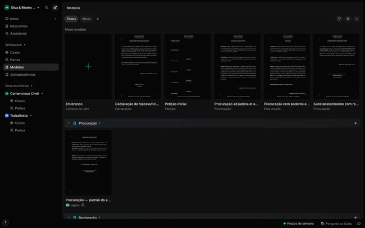This screenshot has width=365, height=228.
Task: Open the Silva & Ribeiro workspace switcher
Action: click(x=22, y=8)
